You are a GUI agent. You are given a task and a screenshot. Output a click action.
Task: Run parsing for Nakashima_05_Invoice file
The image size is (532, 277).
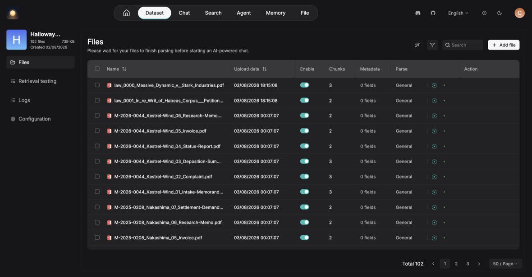(434, 238)
